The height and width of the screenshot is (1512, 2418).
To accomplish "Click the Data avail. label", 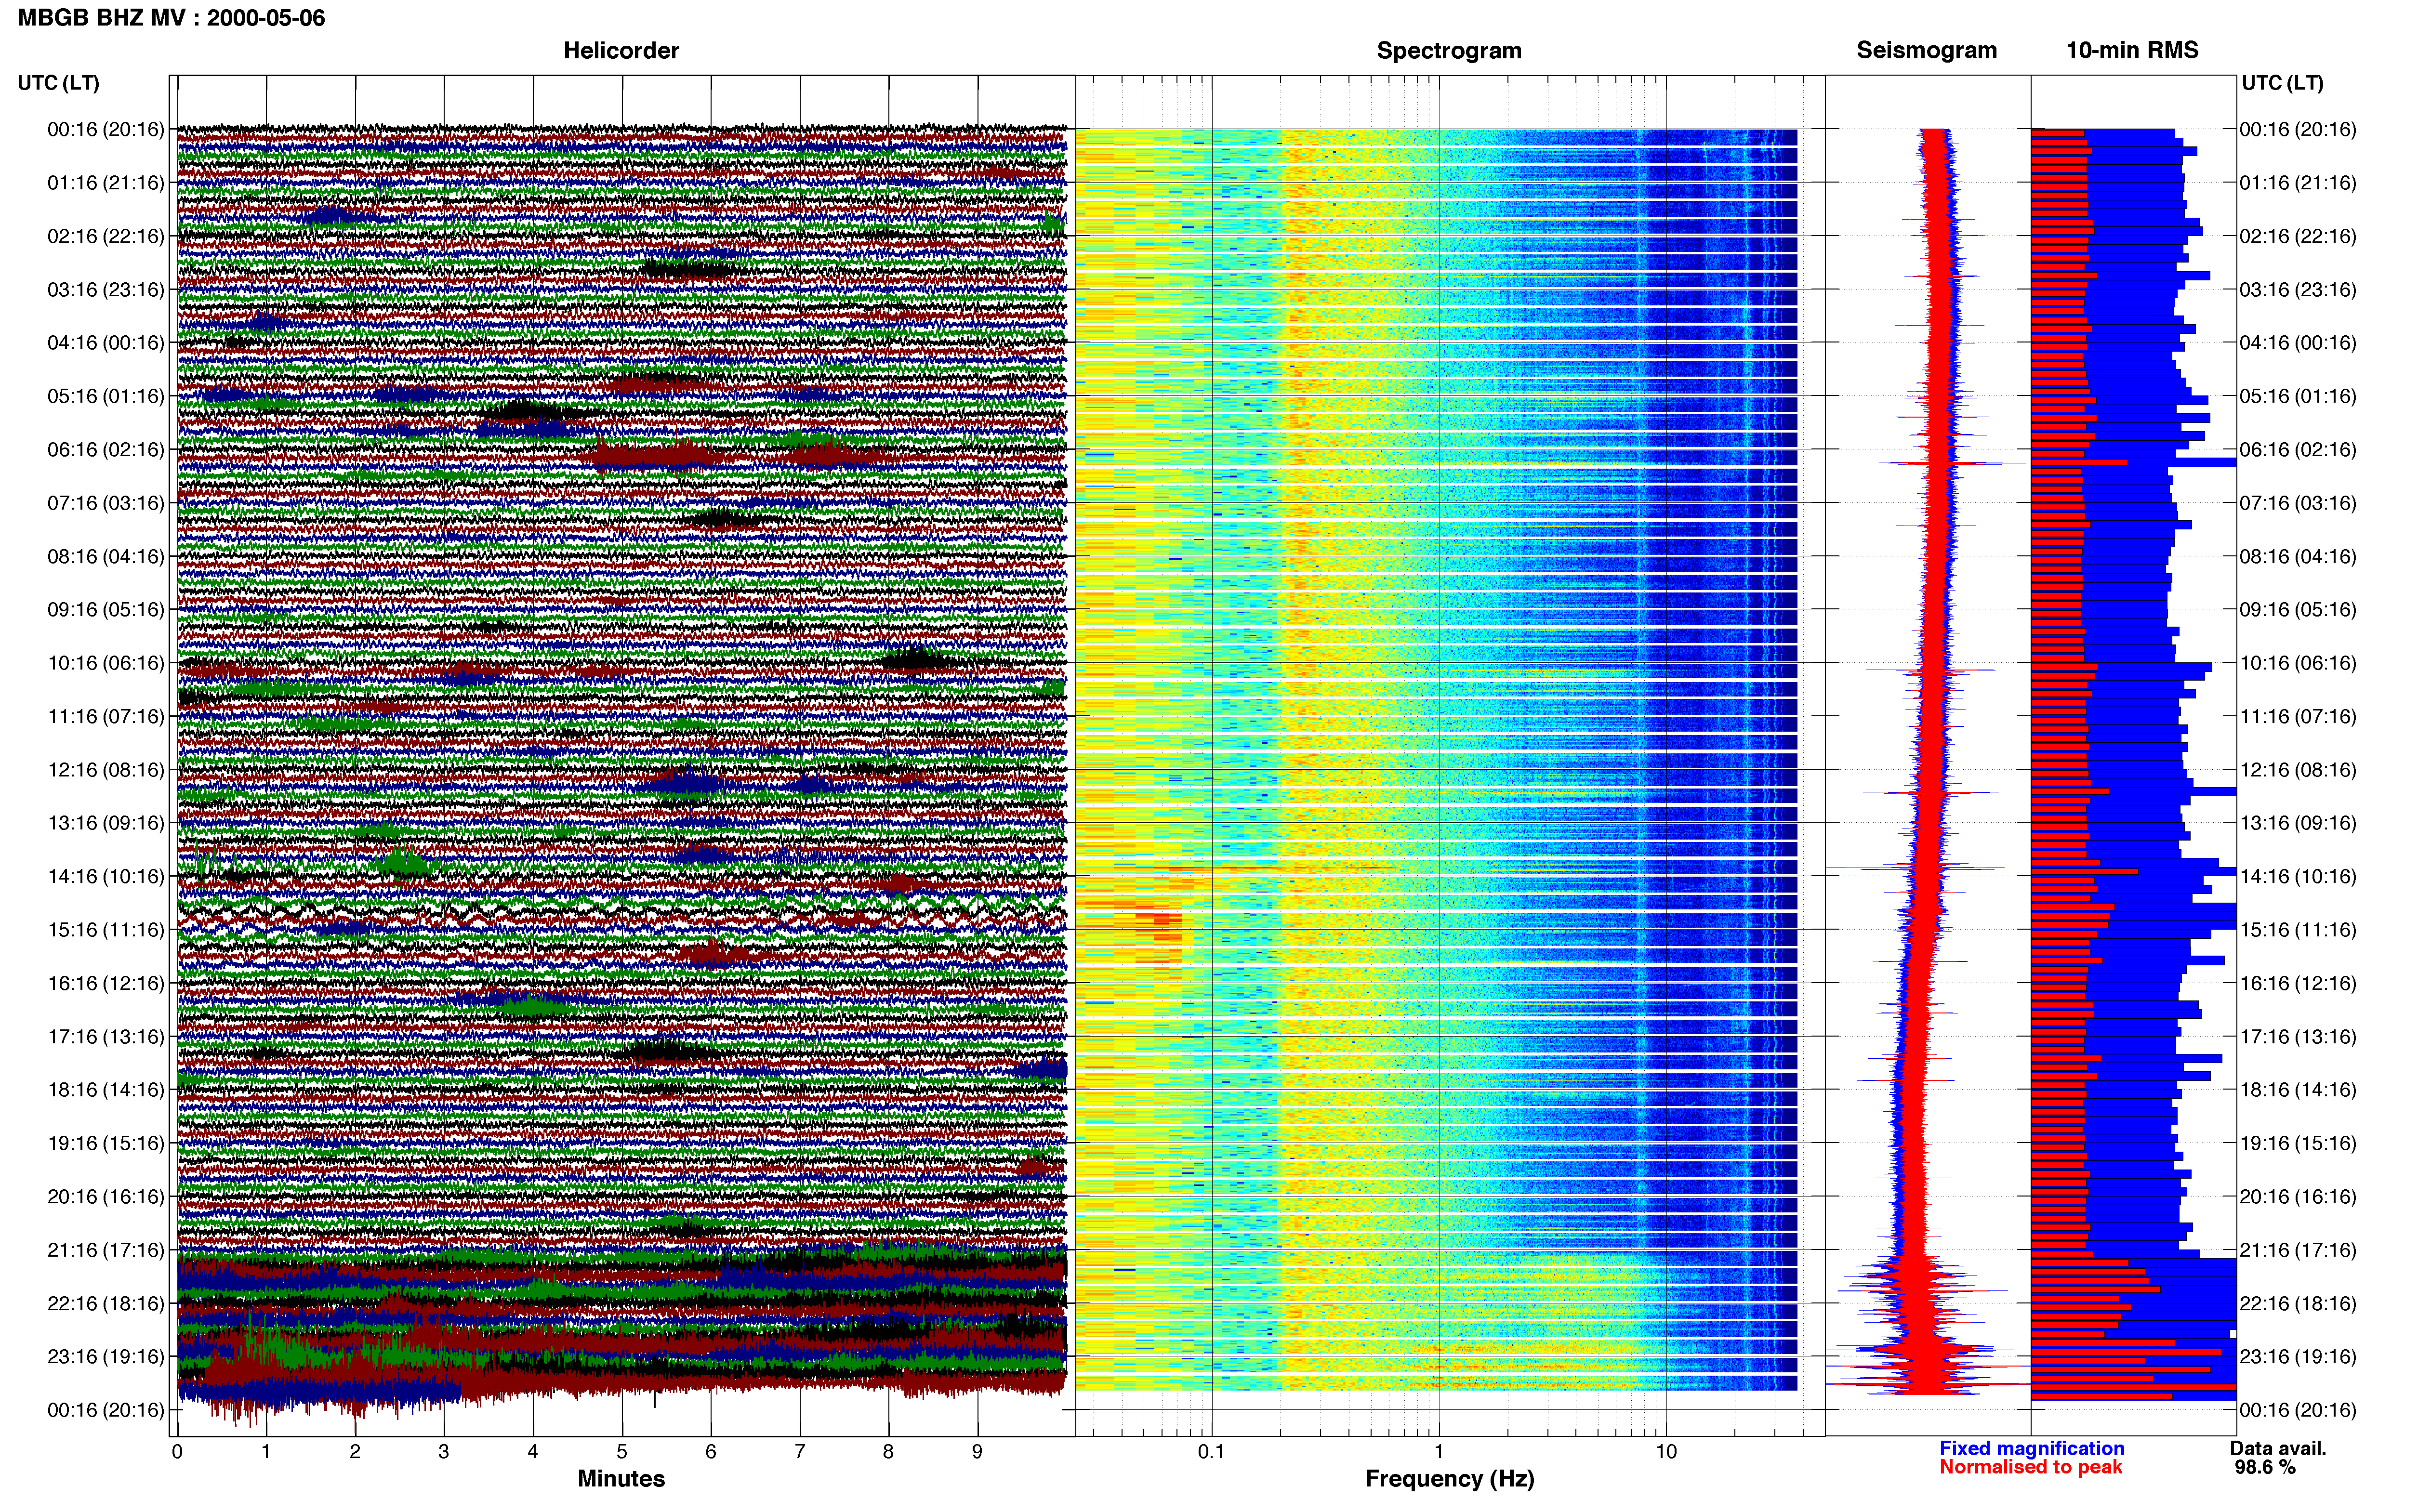I will click(x=2278, y=1449).
